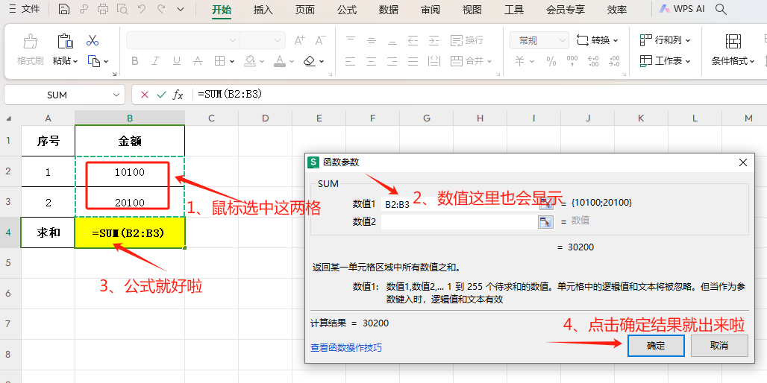Image resolution: width=767 pixels, height=383 pixels.
Task: Open the Paste (粘贴) dropdown
Action: tap(76, 62)
